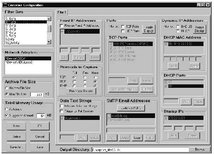214x154 pixels.
Task: Click Add ports from list button
Action: pos(123,89)
